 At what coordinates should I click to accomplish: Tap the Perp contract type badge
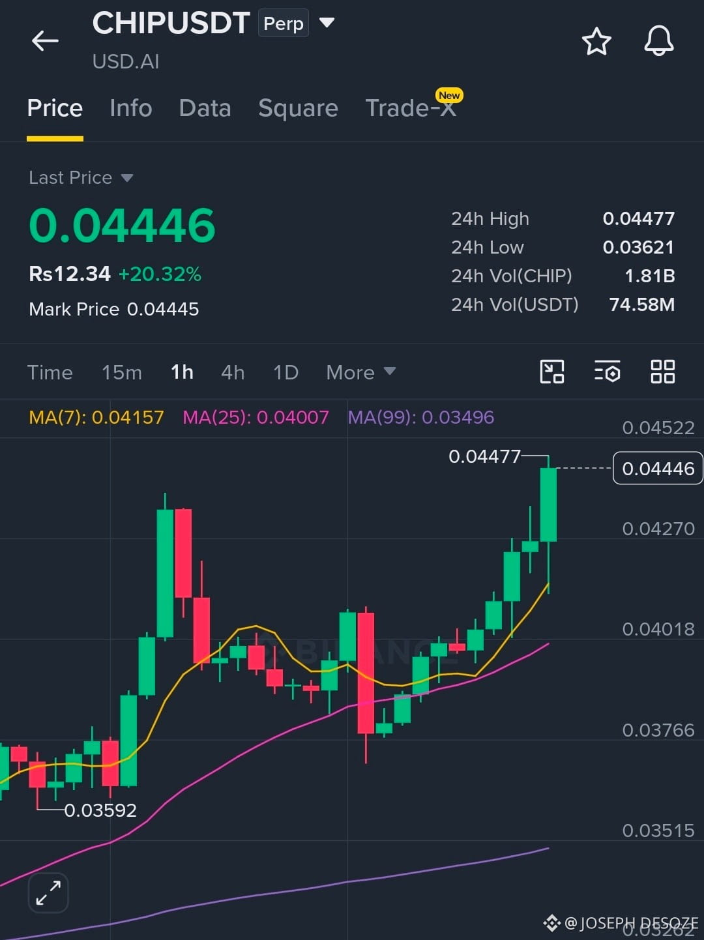point(284,23)
